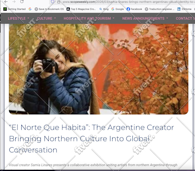The height and width of the screenshot is (171, 195).
Task: Open the Top 5 Magazine Cro... bookmark
Action: pos(81,9)
